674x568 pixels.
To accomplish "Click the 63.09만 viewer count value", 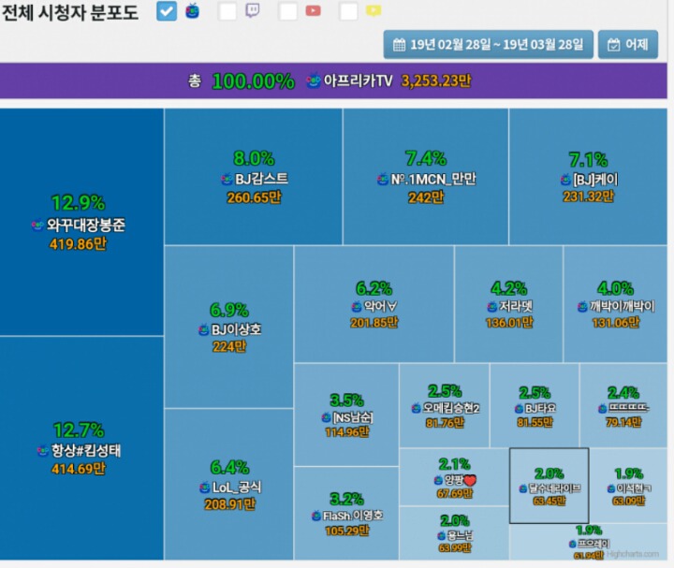I will pyautogui.click(x=628, y=501).
